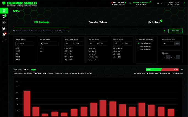This screenshot has width=188, height=117.
Task: Open the snowflake freeze sidebar icon
Action: click(4, 28)
